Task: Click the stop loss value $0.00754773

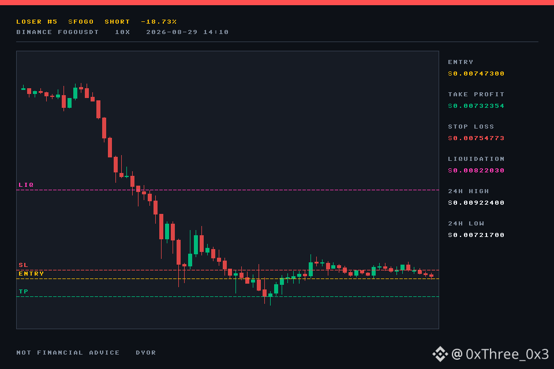Action: 476,138
